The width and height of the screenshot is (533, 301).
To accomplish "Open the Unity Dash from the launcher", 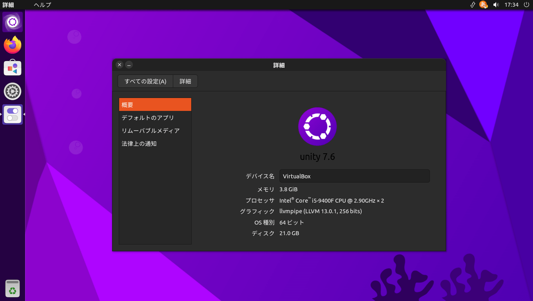I will 13,22.
